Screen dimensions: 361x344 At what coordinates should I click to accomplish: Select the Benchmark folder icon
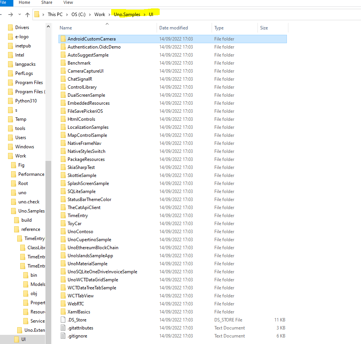point(63,63)
